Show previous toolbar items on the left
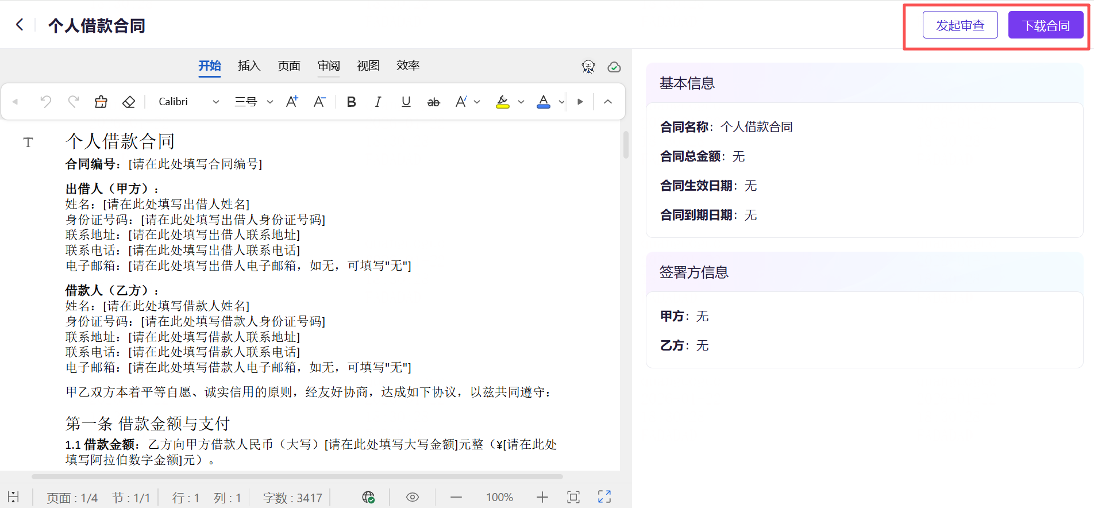The image size is (1094, 508). point(16,102)
